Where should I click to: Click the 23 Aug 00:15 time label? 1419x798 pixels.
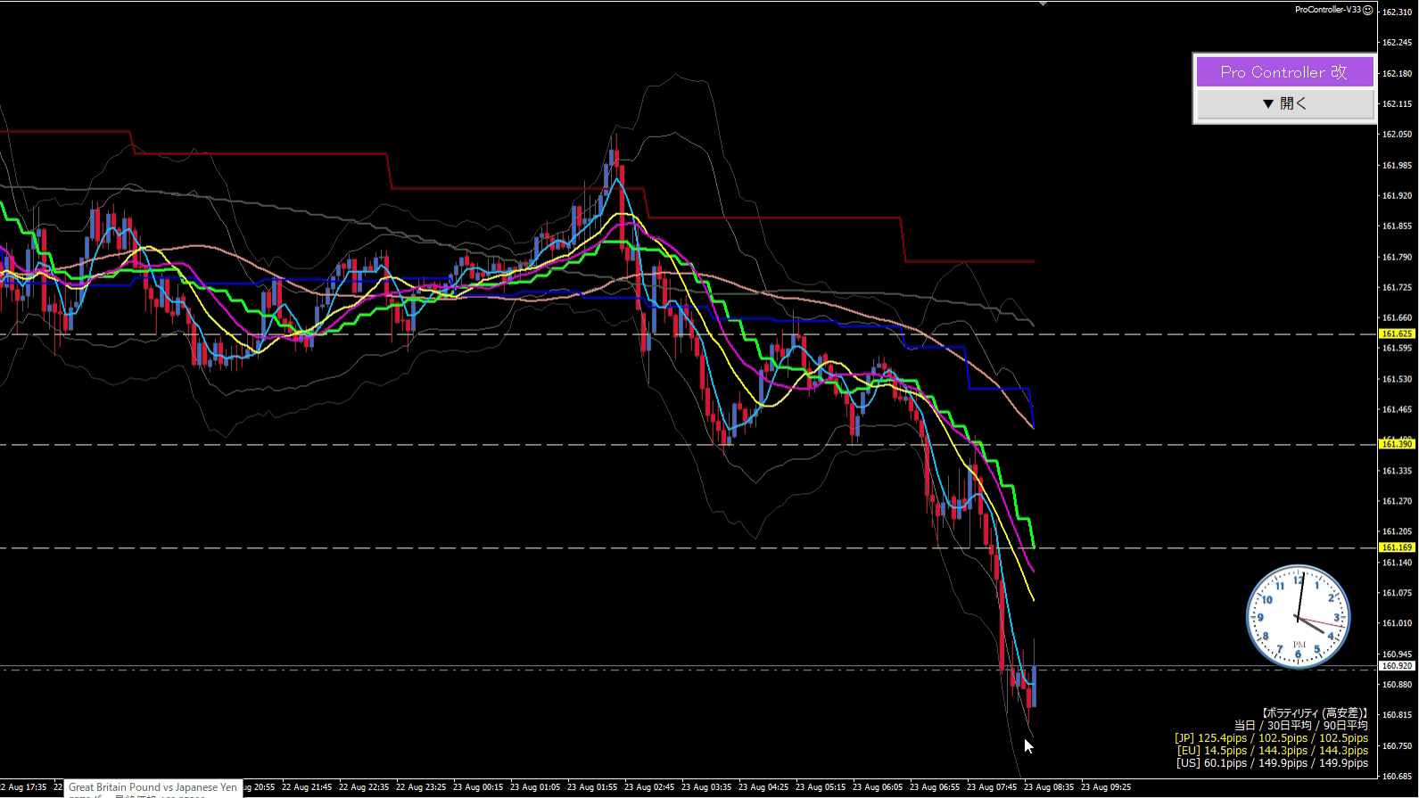(x=480, y=787)
